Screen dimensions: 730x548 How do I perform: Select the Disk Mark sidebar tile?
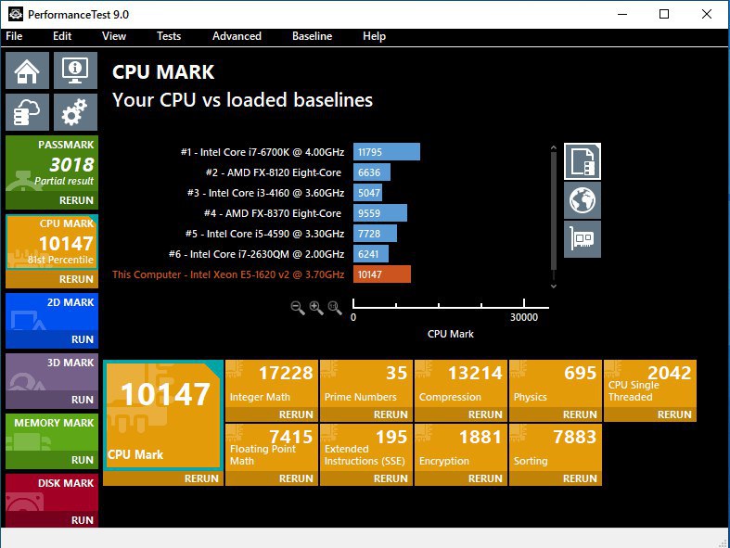[52, 492]
